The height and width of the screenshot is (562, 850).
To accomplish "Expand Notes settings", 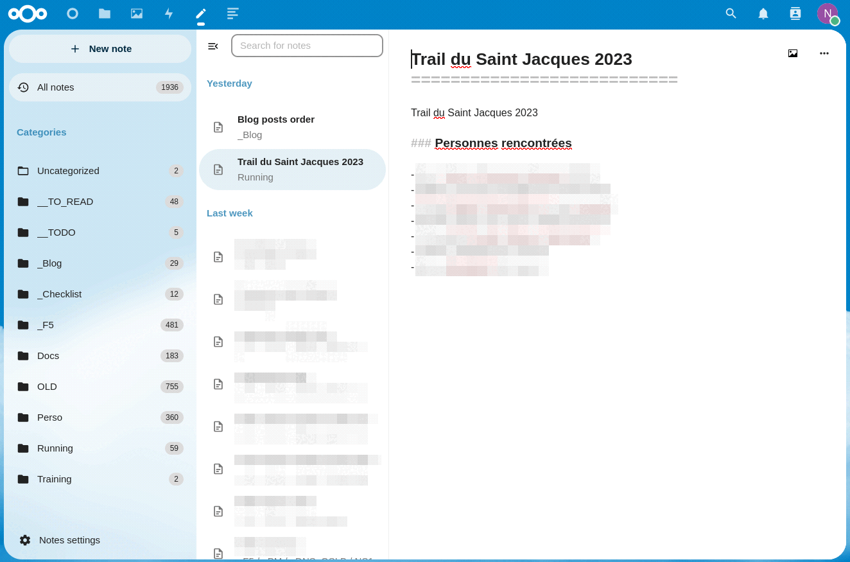I will click(x=69, y=540).
